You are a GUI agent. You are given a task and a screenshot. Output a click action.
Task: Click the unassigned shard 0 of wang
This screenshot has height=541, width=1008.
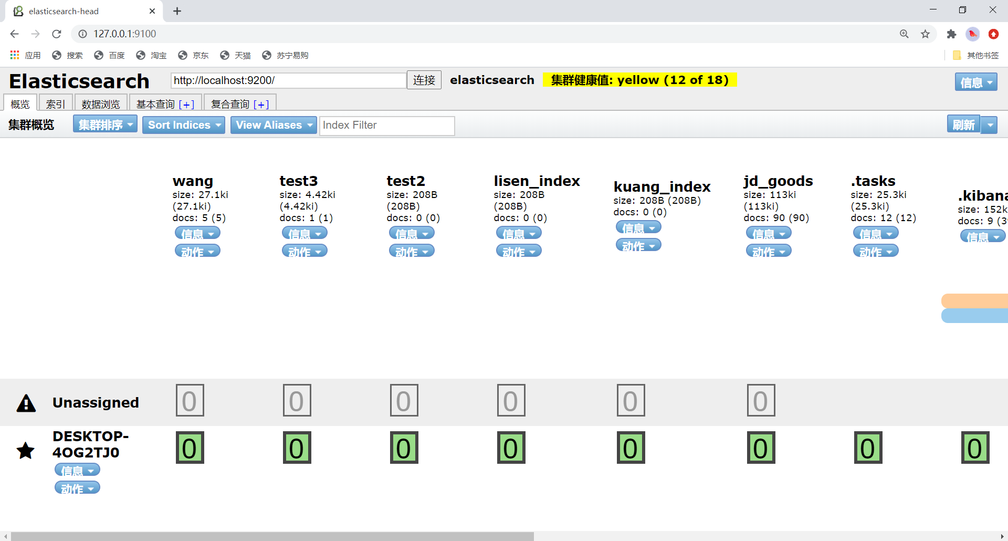tap(190, 400)
